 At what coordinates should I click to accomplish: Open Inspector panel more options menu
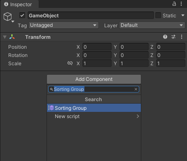(181, 4)
